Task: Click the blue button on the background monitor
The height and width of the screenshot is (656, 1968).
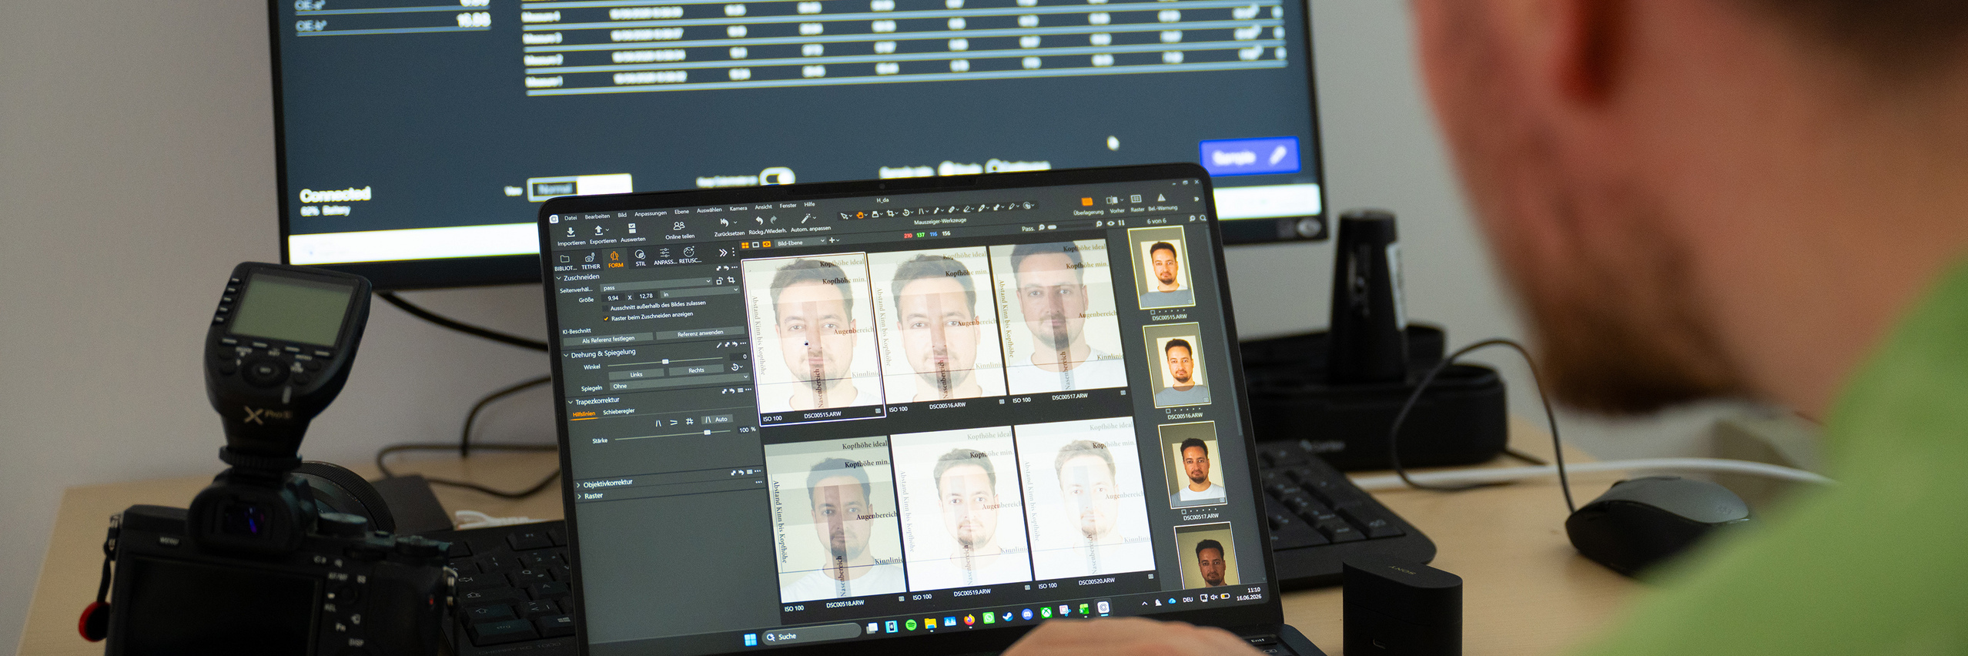Action: pyautogui.click(x=1249, y=156)
